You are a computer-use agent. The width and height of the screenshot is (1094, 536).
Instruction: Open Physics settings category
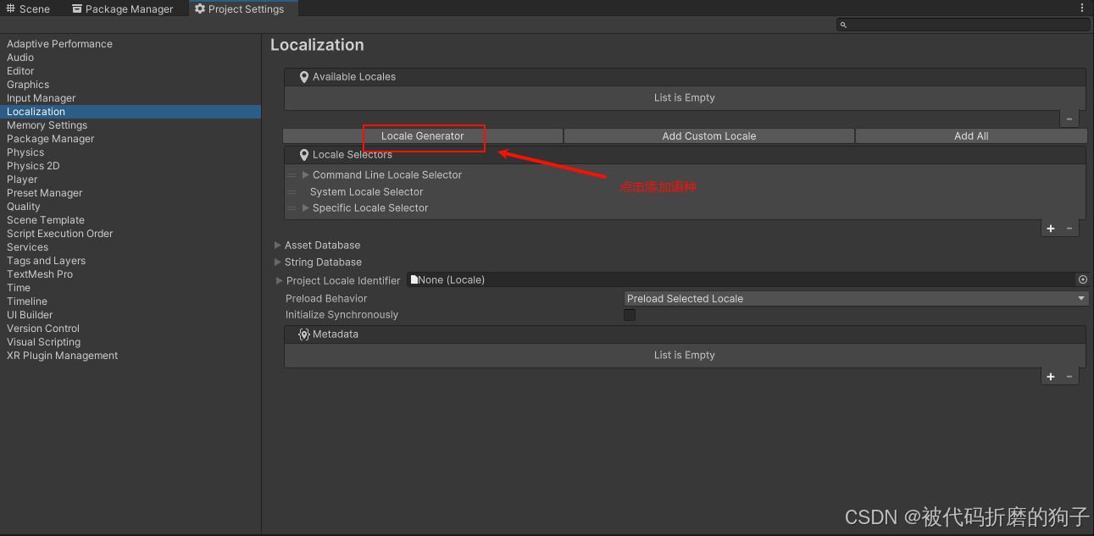pos(25,152)
